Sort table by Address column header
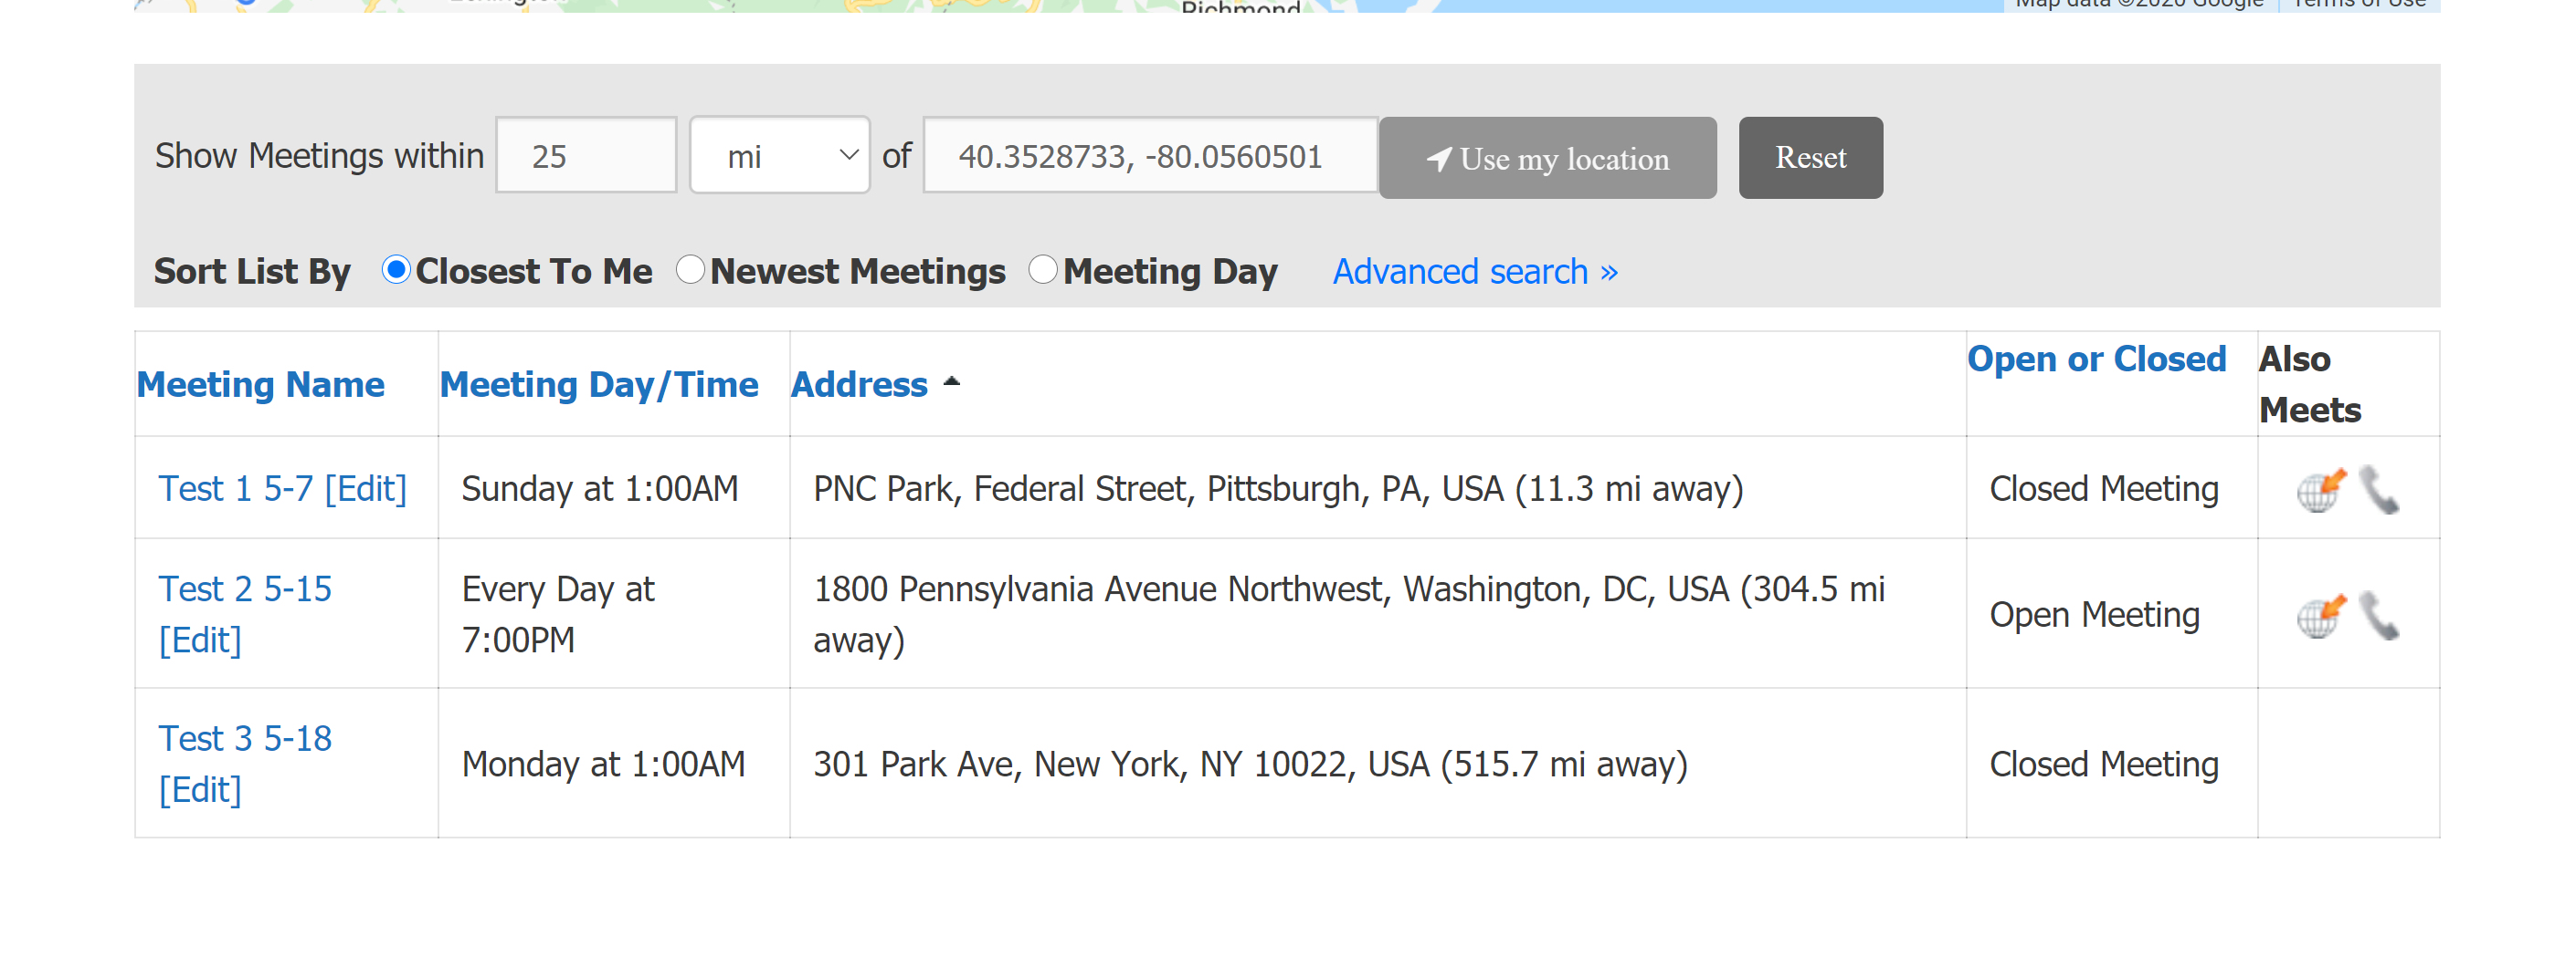2576x968 pixels. pyautogui.click(x=859, y=385)
